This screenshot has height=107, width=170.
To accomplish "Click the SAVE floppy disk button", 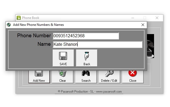I will (x=63, y=58).
